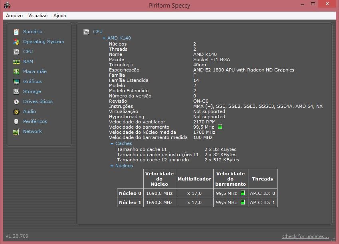Click Núcleo 0 speed 1690,8 MHz cell
339x244 pixels.
pos(160,193)
